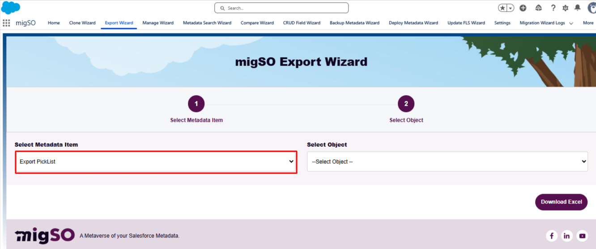Open the Clone Wizard tab

click(82, 23)
